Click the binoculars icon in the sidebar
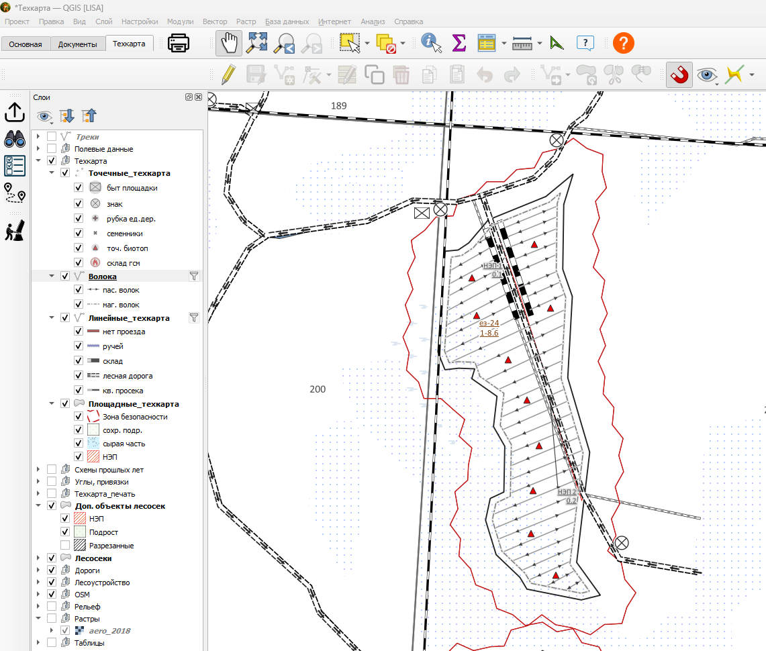Image resolution: width=766 pixels, height=651 pixels. coord(15,140)
